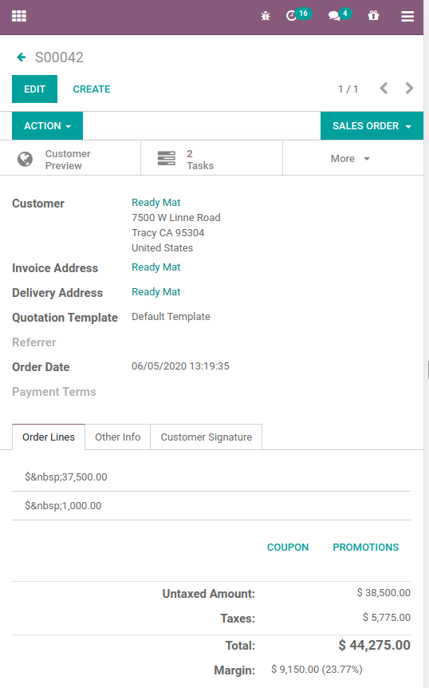Go to next record chevron
This screenshot has height=688, width=429.
tap(409, 88)
